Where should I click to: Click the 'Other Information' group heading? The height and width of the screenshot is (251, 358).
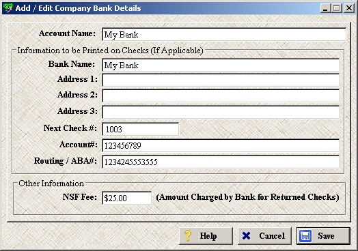coord(51,183)
